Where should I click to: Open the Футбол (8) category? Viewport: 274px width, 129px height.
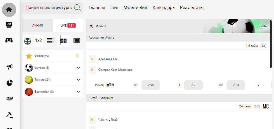(x=53, y=68)
